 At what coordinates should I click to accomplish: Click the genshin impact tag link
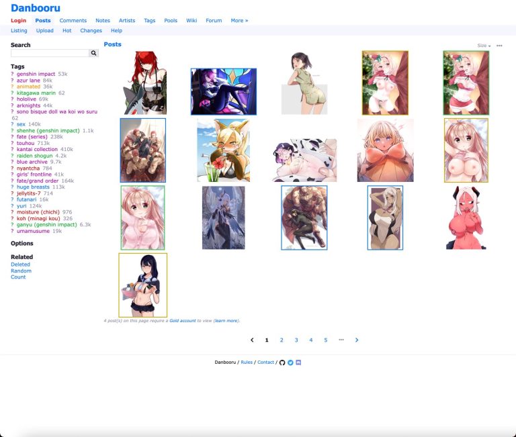point(36,74)
